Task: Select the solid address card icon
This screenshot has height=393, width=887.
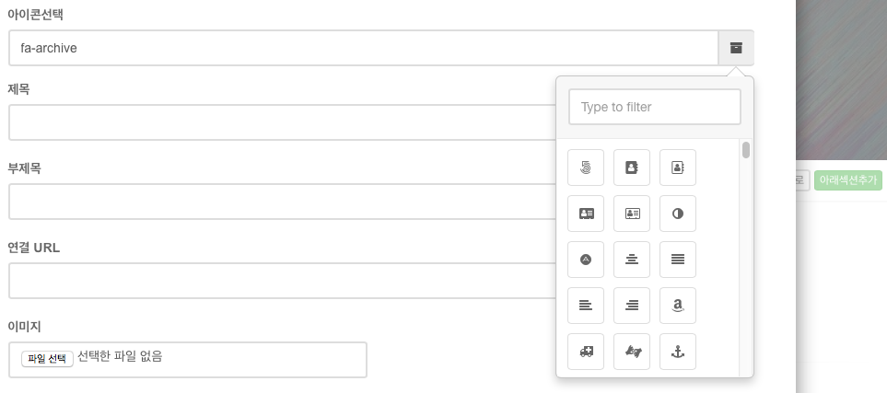Action: pos(586,214)
